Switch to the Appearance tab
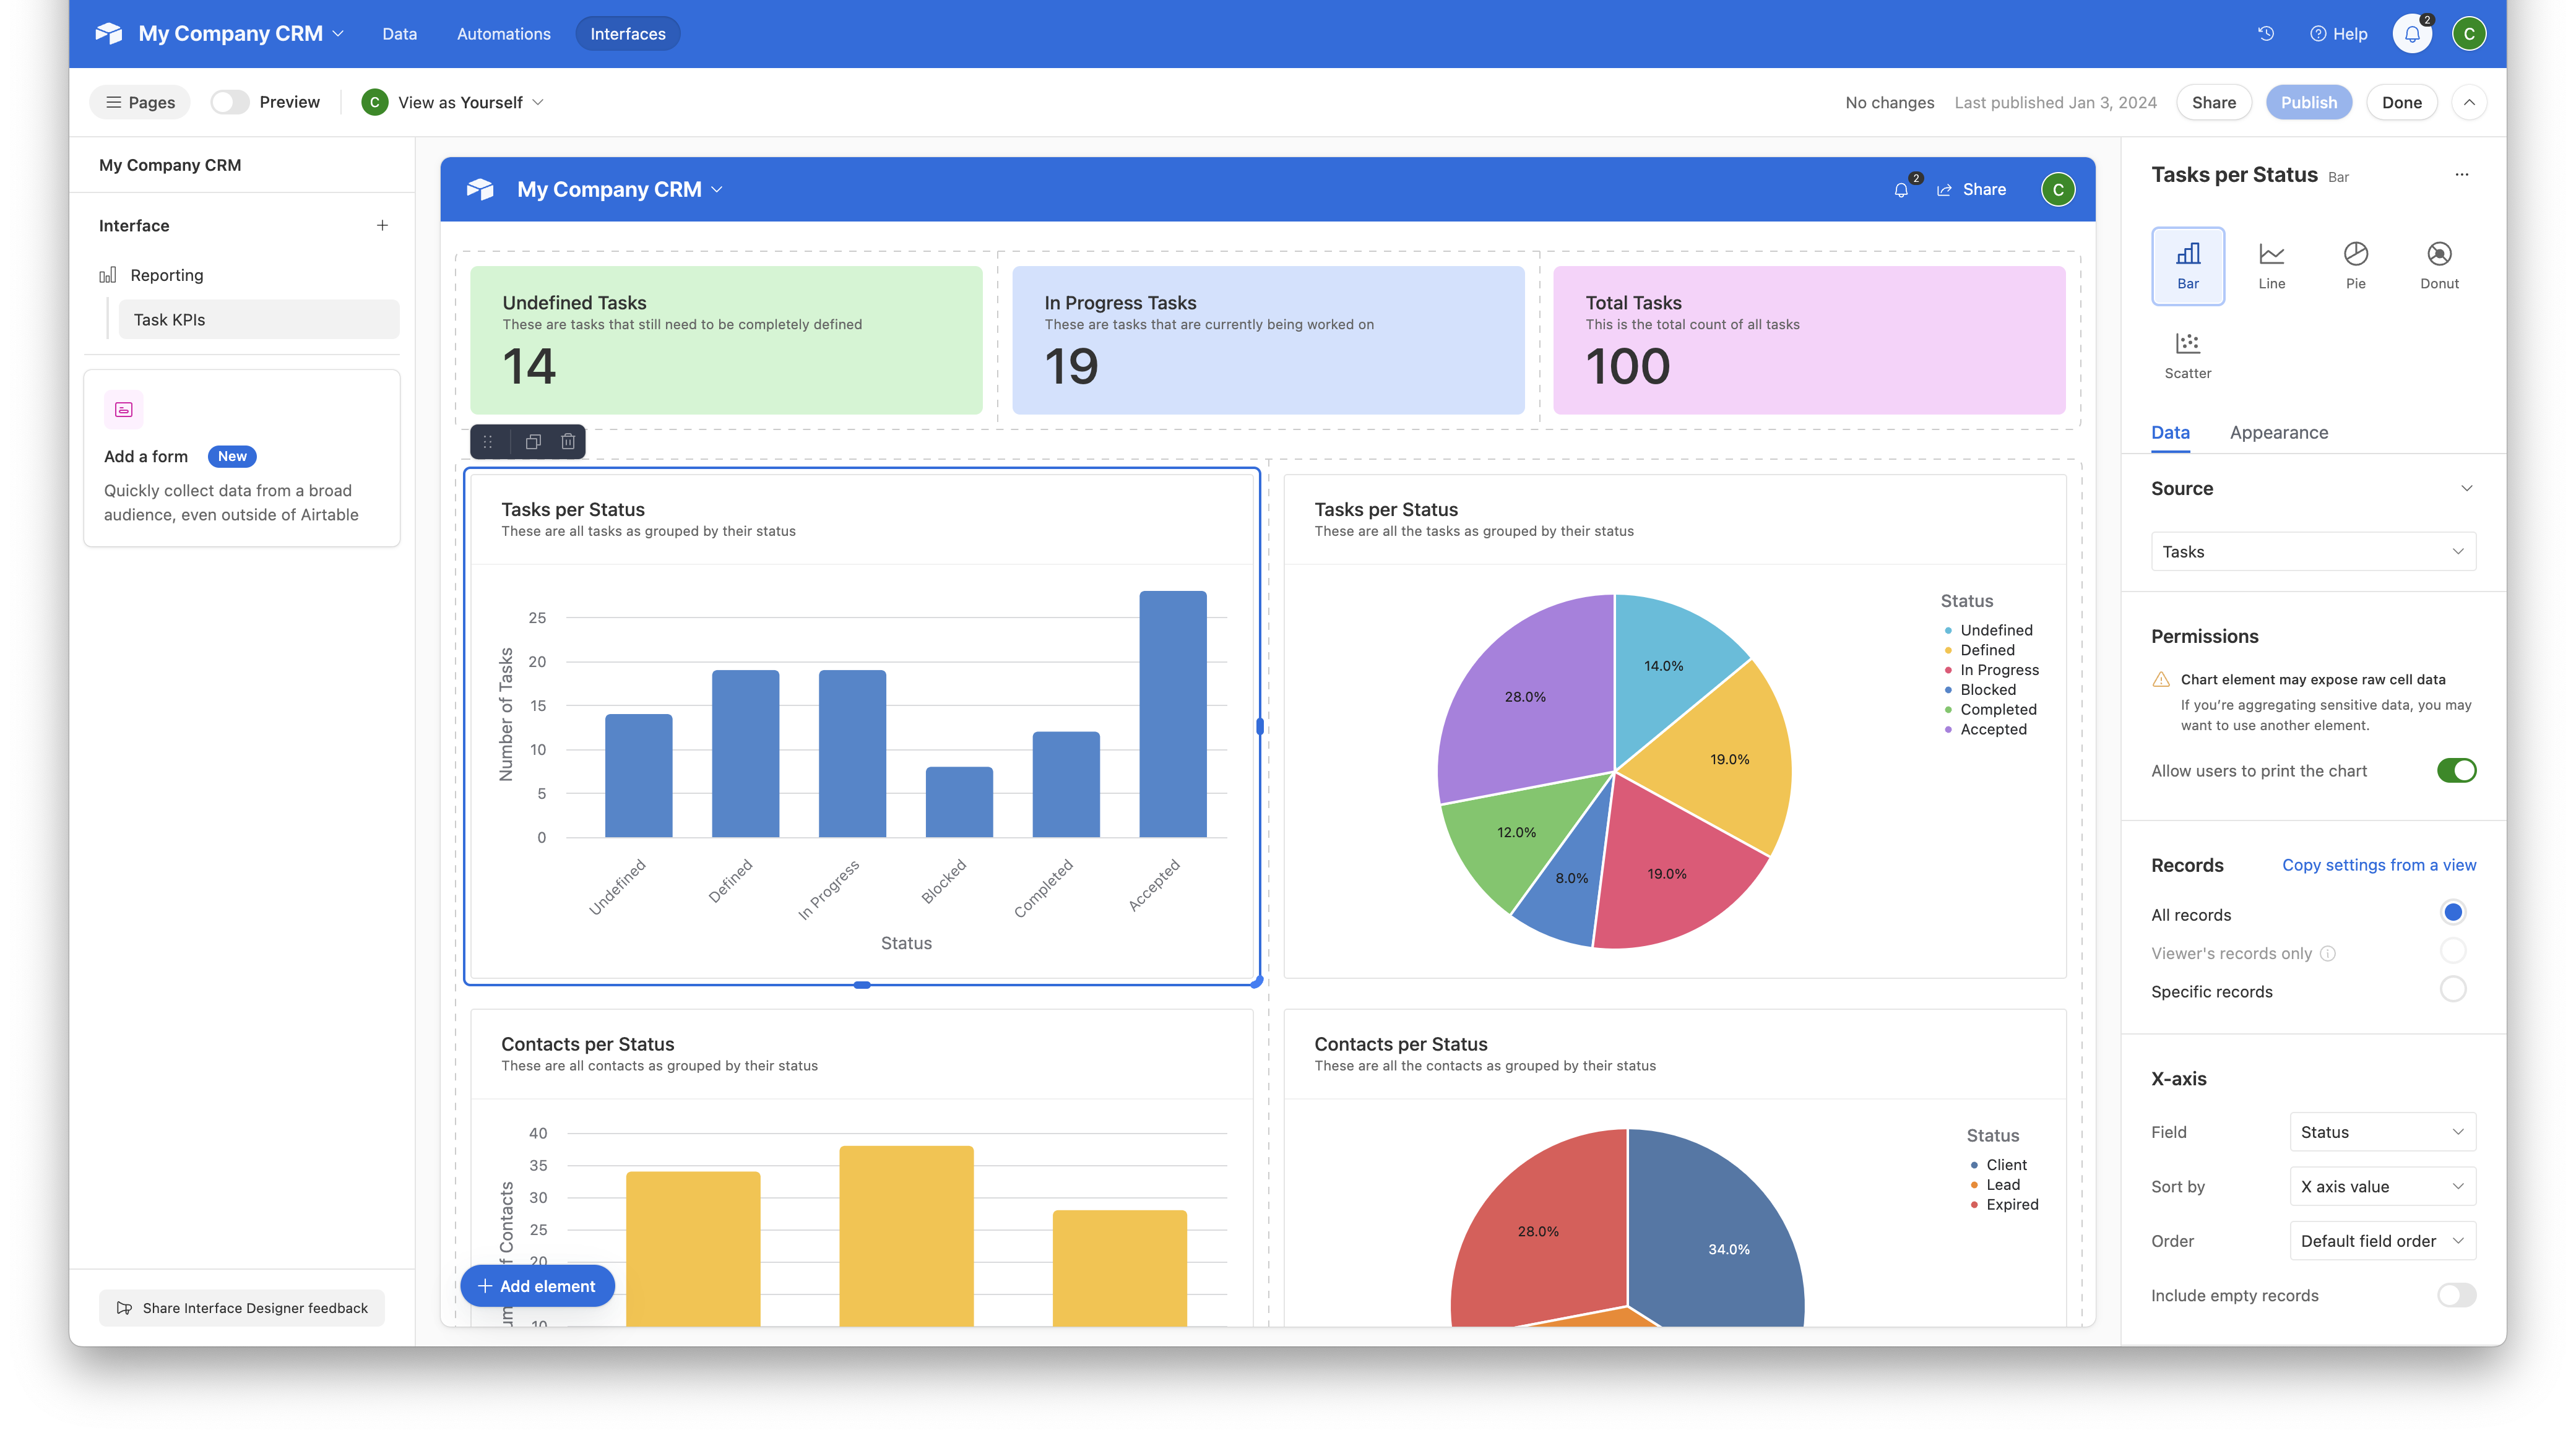This screenshot has height=1438, width=2576. 2279,432
